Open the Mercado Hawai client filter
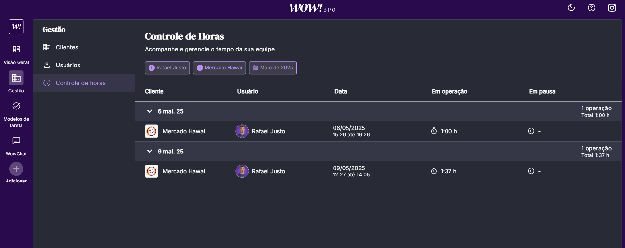This screenshot has width=625, height=248. coord(219,68)
